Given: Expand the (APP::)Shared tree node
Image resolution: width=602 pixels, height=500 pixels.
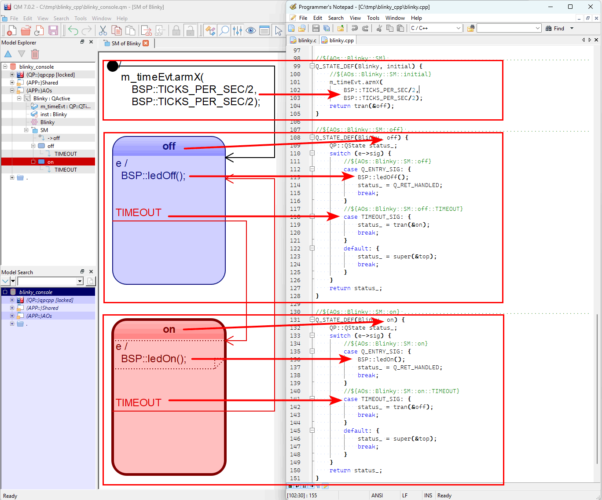Looking at the screenshot, I should [12, 82].
